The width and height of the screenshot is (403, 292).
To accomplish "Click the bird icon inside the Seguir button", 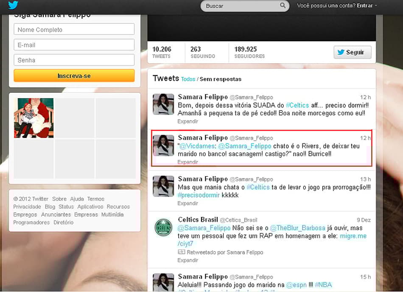I will coord(341,52).
